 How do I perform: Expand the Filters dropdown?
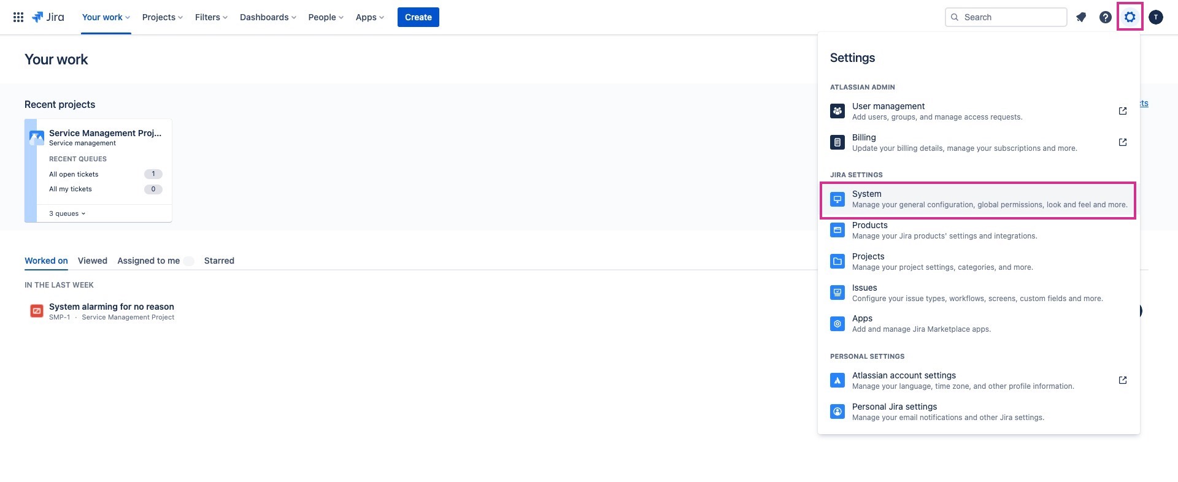pyautogui.click(x=211, y=17)
